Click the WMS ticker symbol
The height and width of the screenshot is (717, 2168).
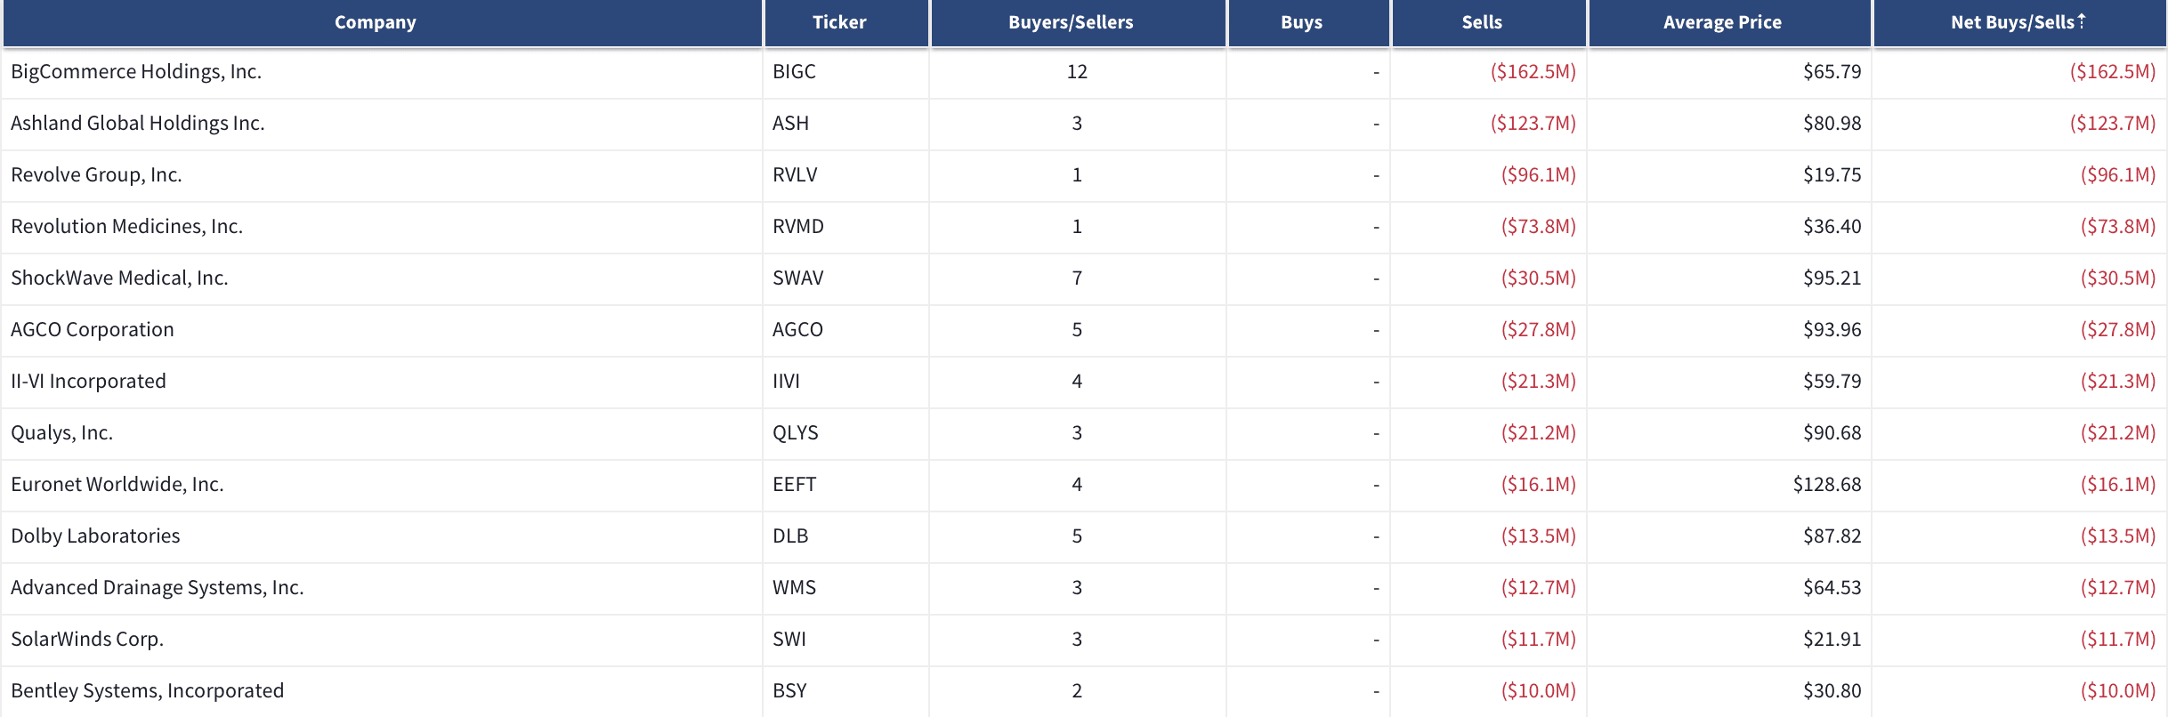point(794,588)
